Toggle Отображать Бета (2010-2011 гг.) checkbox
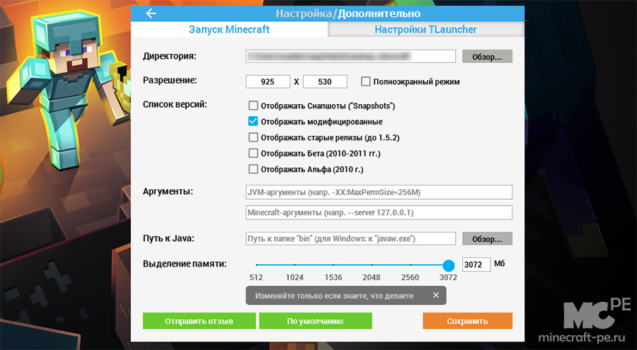Screen dimensions: 637x350 click(253, 153)
